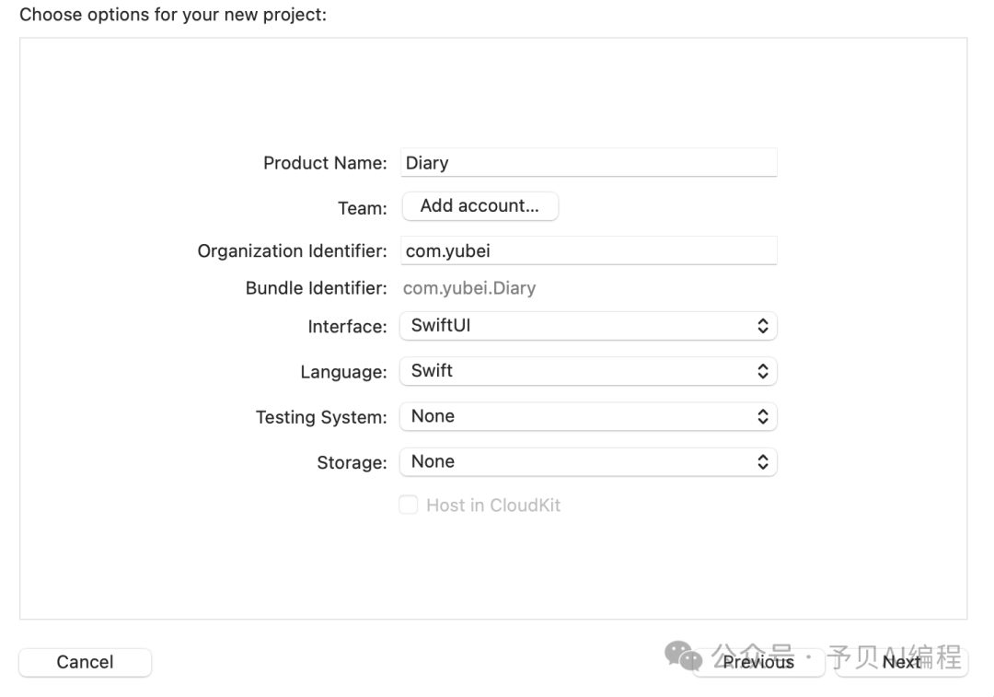Open the Language dropdown showing Swift

[x=588, y=371]
